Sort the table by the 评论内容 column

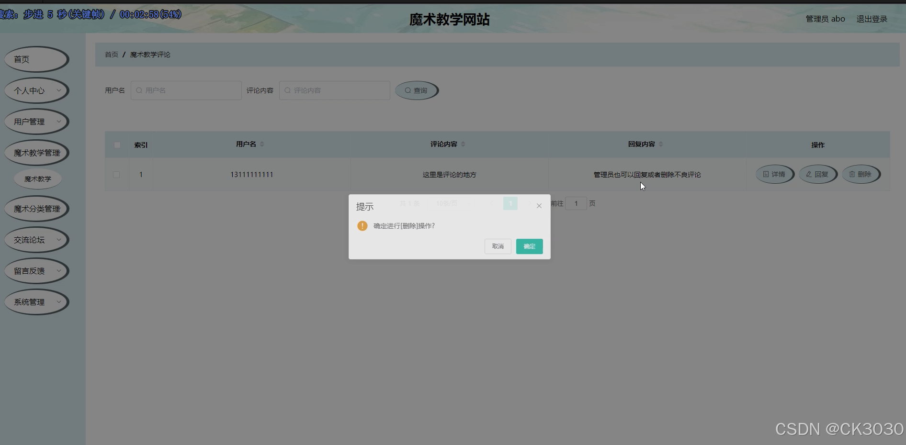(x=463, y=144)
